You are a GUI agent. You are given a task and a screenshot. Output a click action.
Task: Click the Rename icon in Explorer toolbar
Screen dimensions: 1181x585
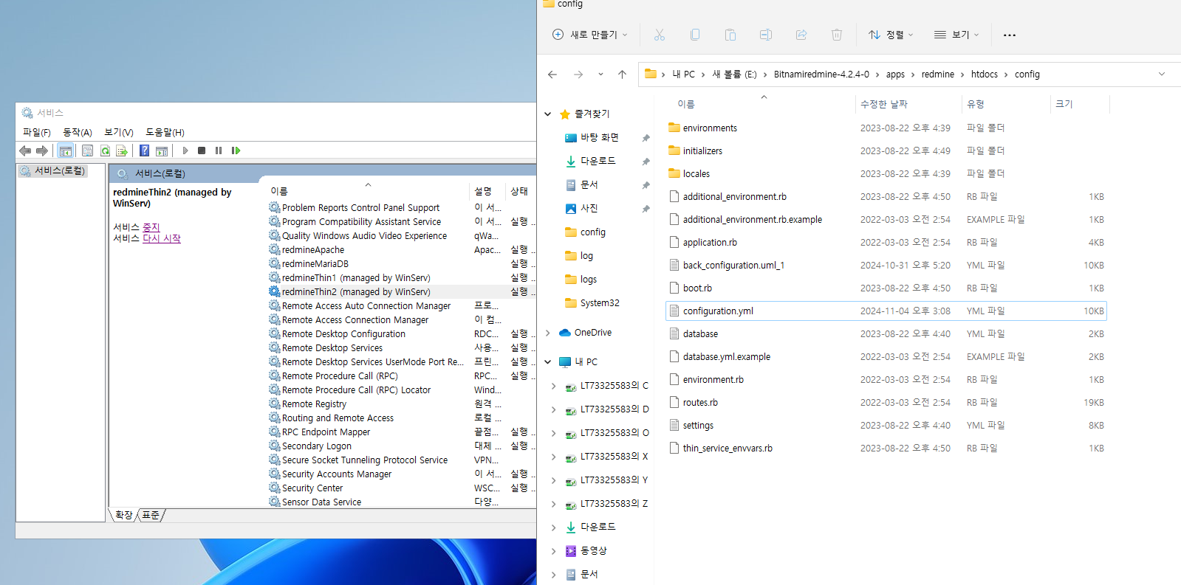click(x=766, y=35)
